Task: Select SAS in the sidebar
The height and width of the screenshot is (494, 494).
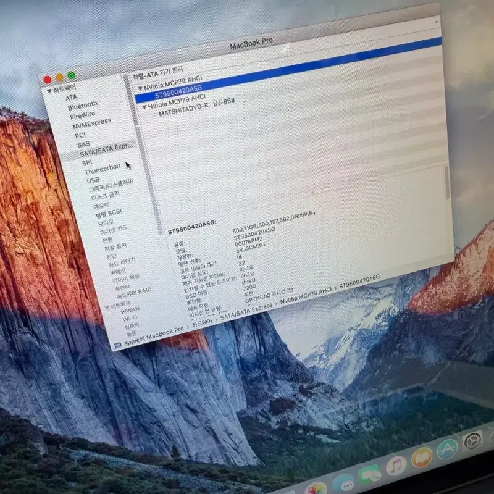Action: [83, 144]
